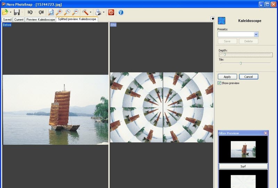Viewport: 278px width, 188px height.
Task: Minimize the Nero PhotoSnap window
Action: (x=261, y=4)
